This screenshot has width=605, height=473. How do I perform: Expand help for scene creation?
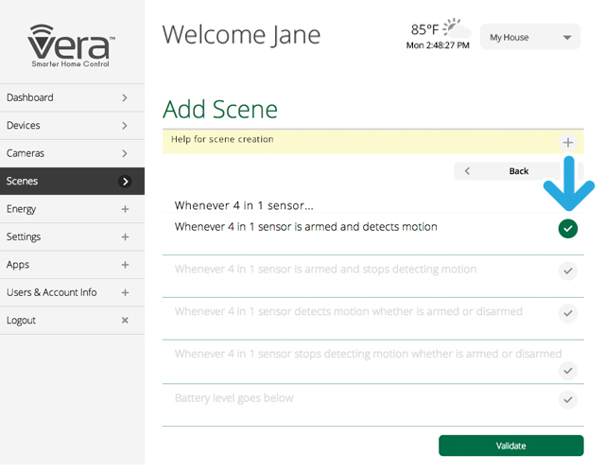567,142
